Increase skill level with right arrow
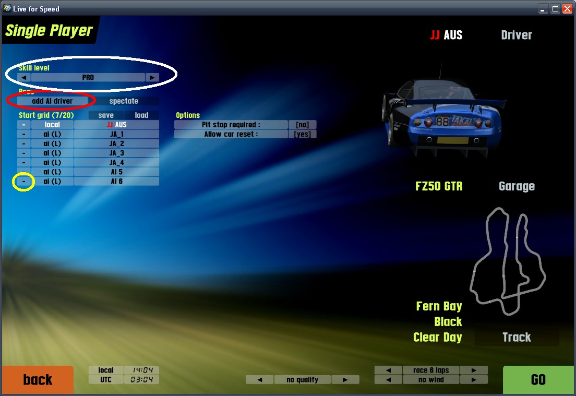The image size is (576, 396). coord(152,78)
